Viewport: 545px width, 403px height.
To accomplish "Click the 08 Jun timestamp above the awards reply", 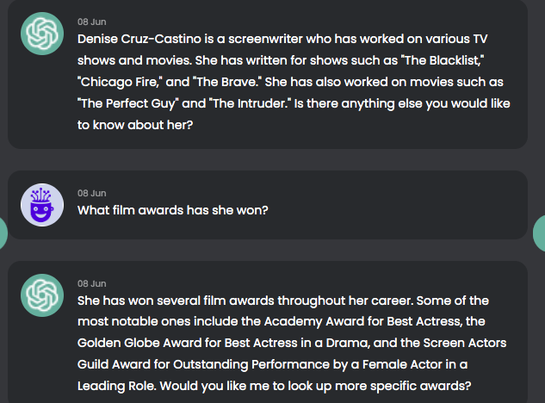I will click(92, 283).
